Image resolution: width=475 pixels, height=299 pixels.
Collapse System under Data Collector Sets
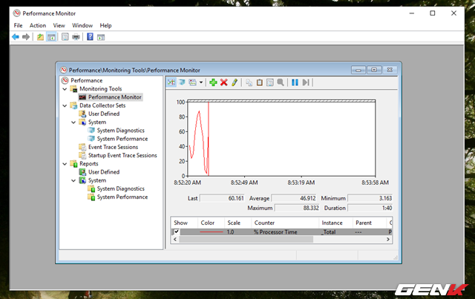pos(73,122)
